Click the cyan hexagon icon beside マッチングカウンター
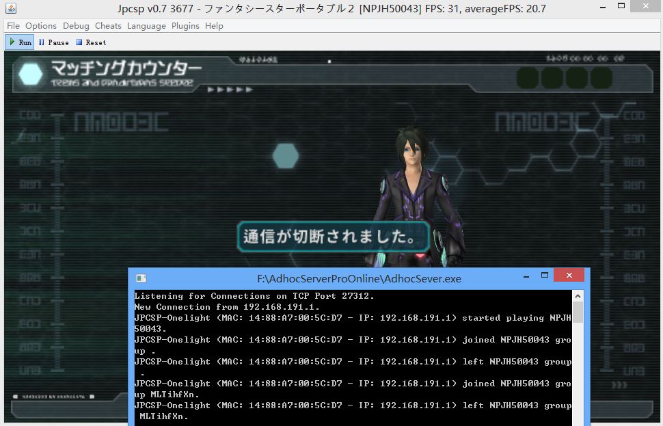This screenshot has width=663, height=426. pyautogui.click(x=31, y=73)
